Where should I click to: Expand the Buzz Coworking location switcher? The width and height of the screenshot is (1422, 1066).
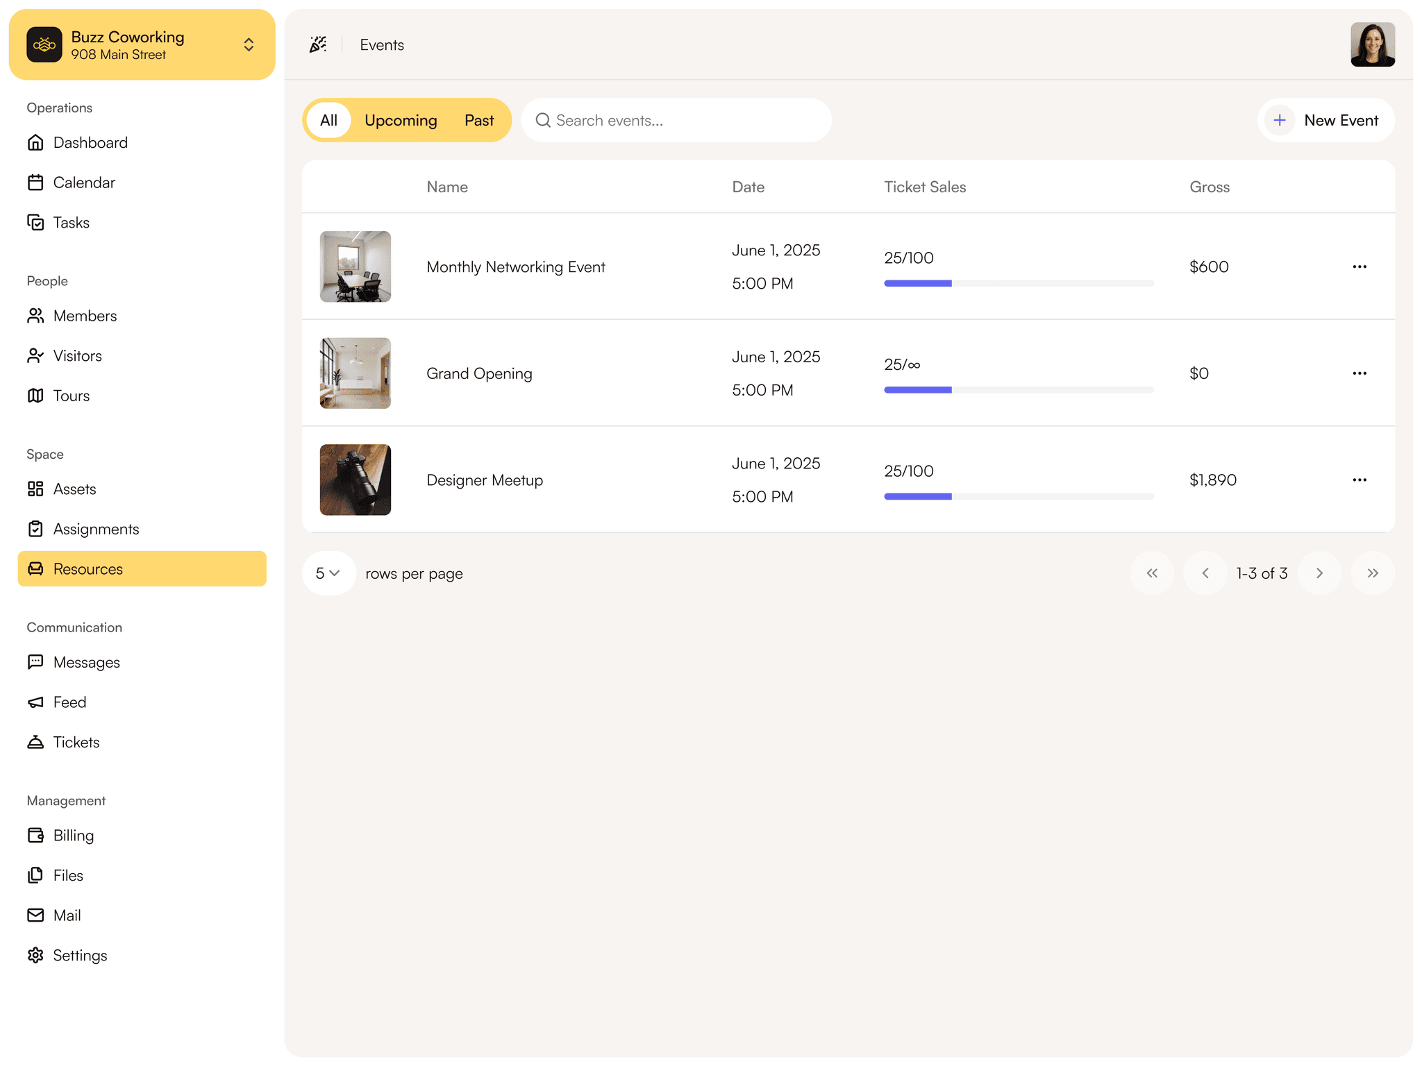pyautogui.click(x=248, y=45)
